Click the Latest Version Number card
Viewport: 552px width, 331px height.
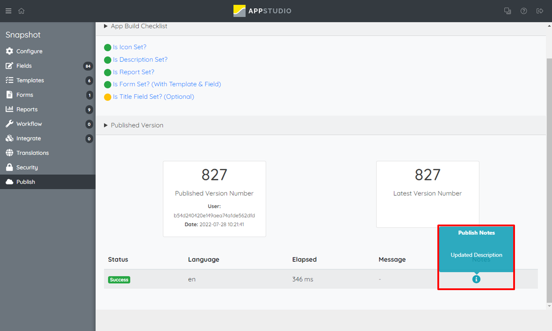tap(427, 194)
